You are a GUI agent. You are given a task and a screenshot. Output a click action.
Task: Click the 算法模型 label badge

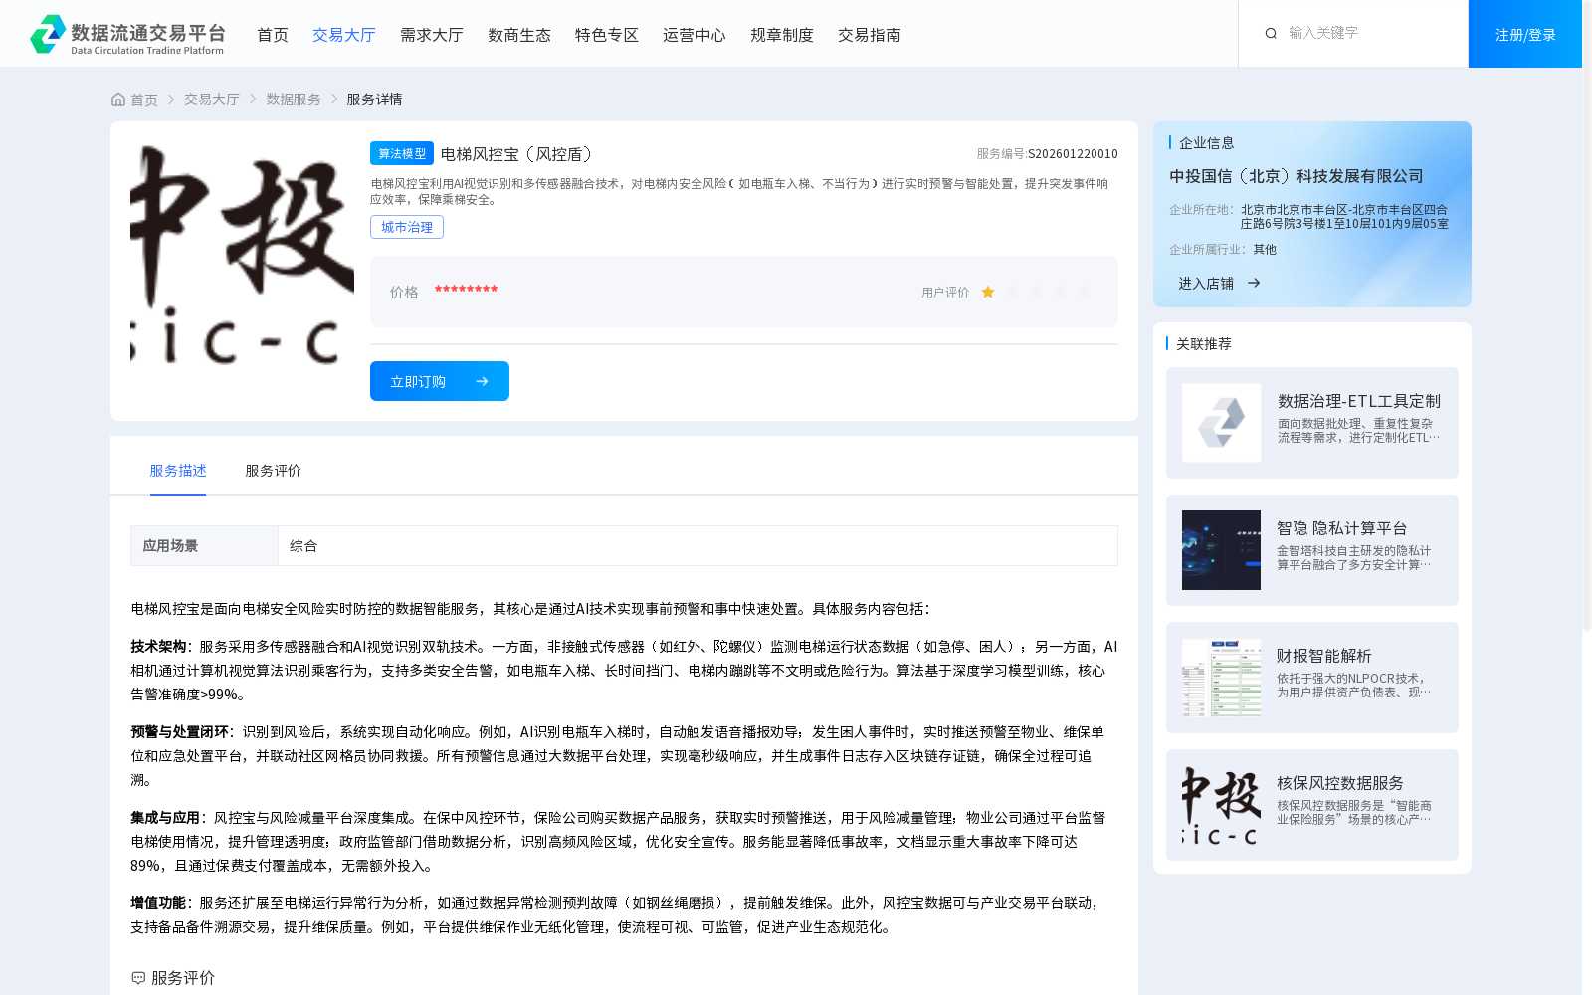pyautogui.click(x=402, y=153)
